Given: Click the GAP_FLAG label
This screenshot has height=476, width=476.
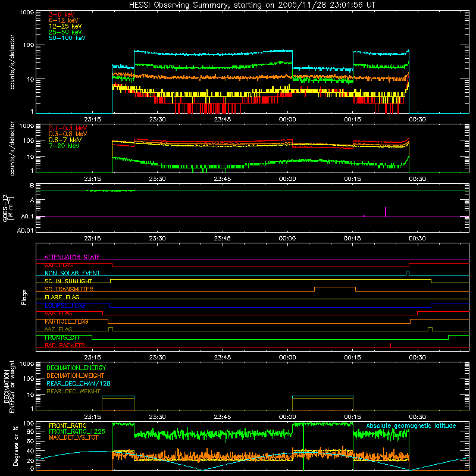Looking at the screenshot, I should [58, 265].
